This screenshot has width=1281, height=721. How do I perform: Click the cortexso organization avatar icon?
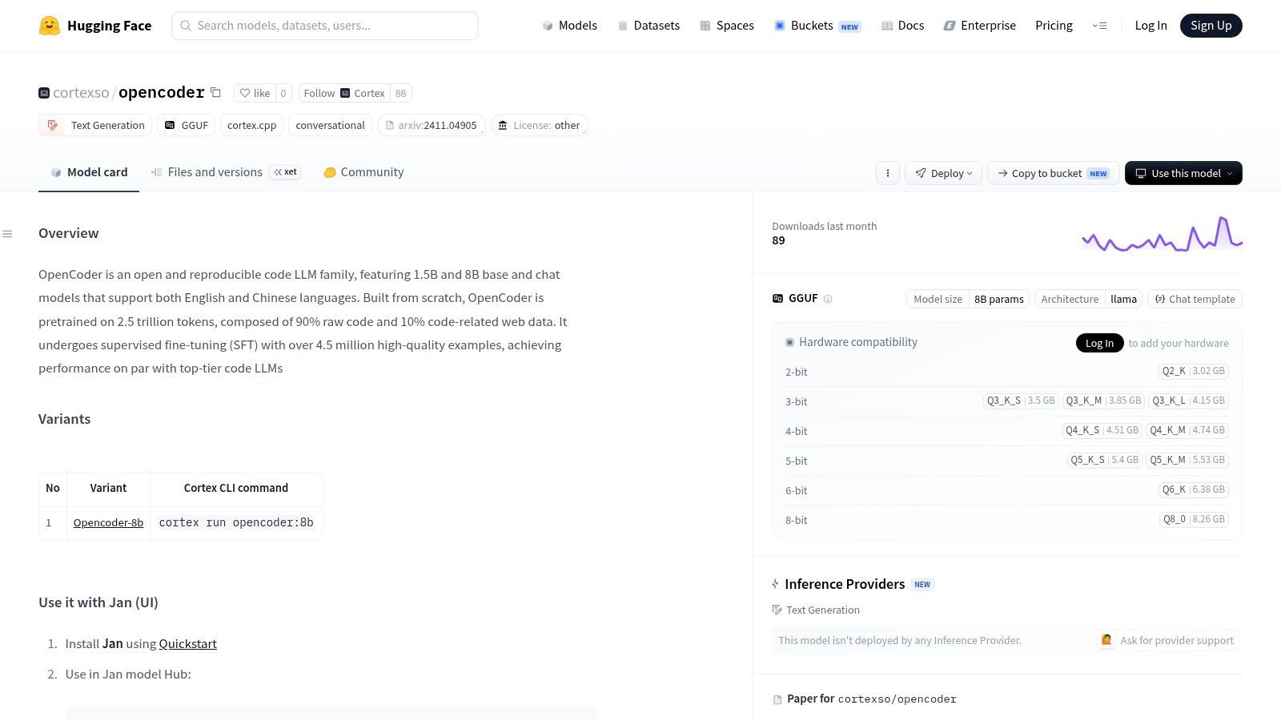coord(44,93)
